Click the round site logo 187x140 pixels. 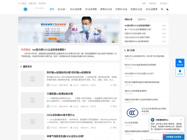click(x=25, y=9)
